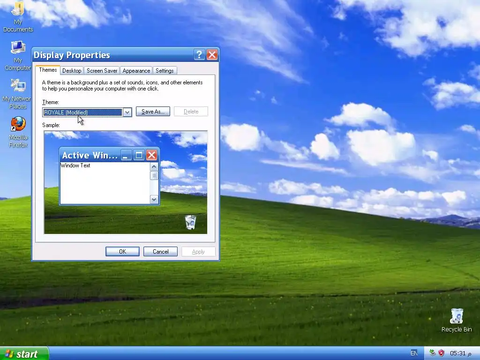Select My Network Places desktop icon
Screen dimensions: 480x360
[18, 94]
